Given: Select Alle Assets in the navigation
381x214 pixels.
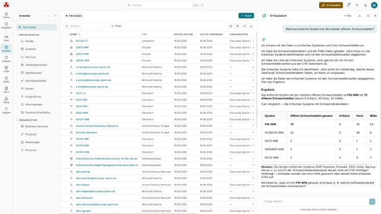Looking at the screenshot, I should tap(36, 28).
